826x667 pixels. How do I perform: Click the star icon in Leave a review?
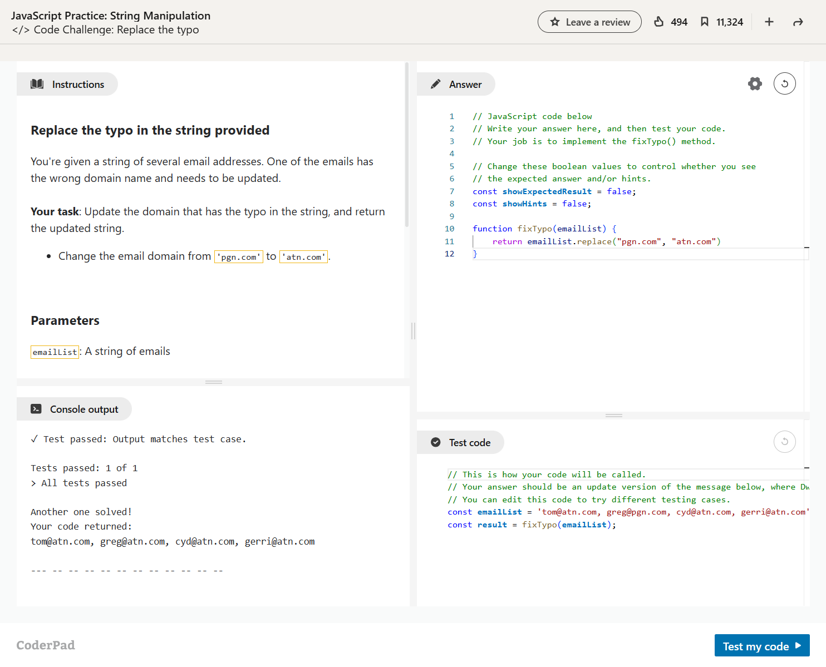tap(554, 22)
